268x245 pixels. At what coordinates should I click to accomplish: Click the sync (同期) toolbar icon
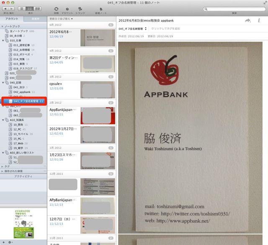56,9
